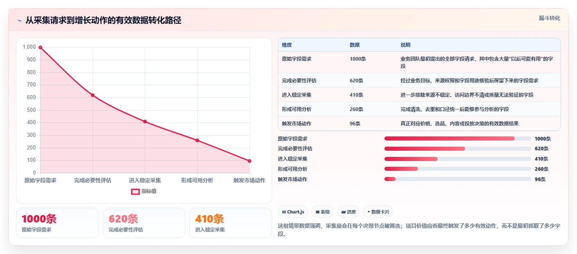
Task: Select the 进度 chip
Action: [348, 212]
